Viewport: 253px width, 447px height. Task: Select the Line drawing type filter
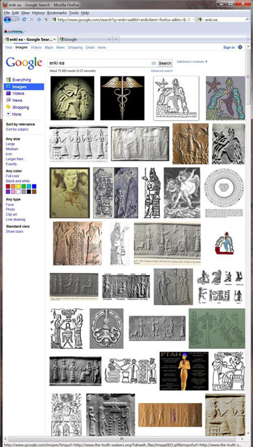pos(16,220)
